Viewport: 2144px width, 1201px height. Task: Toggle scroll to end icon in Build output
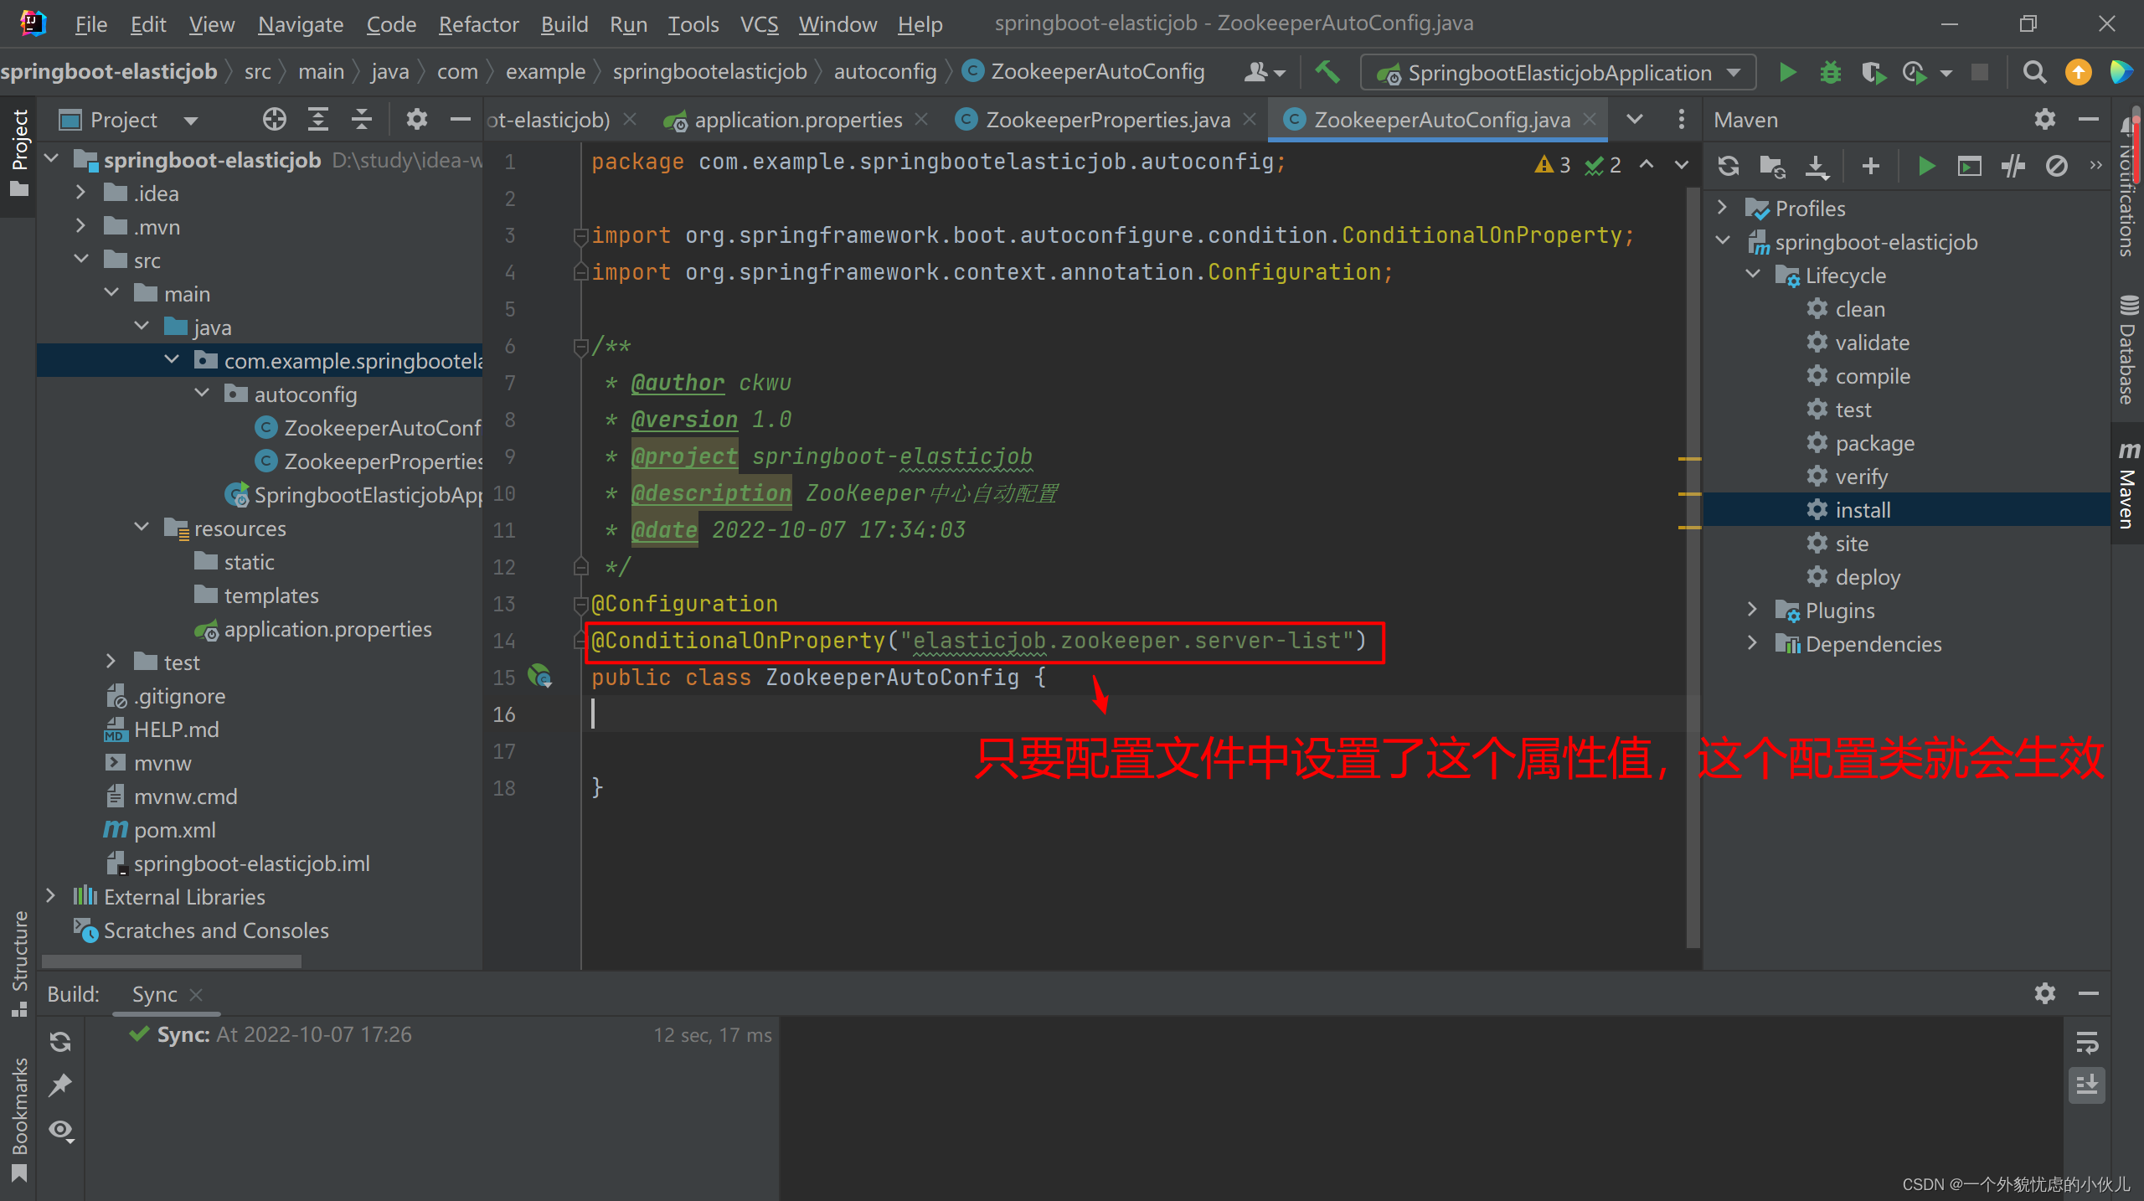(x=2086, y=1085)
